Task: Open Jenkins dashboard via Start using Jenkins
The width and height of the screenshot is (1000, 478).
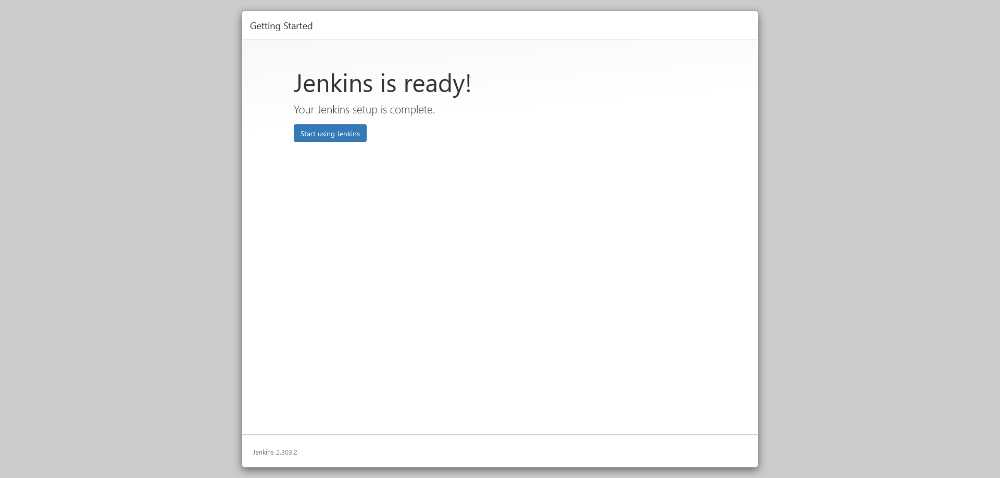Action: coord(330,133)
